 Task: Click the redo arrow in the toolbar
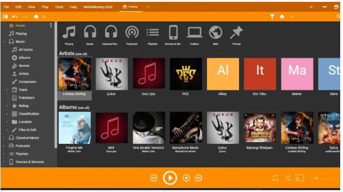[x=25, y=17]
